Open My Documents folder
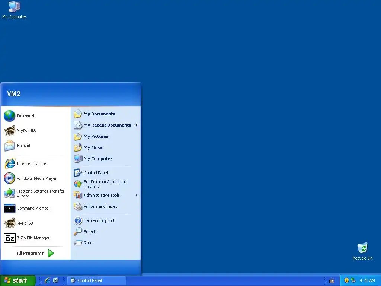381x286 pixels. point(106,114)
